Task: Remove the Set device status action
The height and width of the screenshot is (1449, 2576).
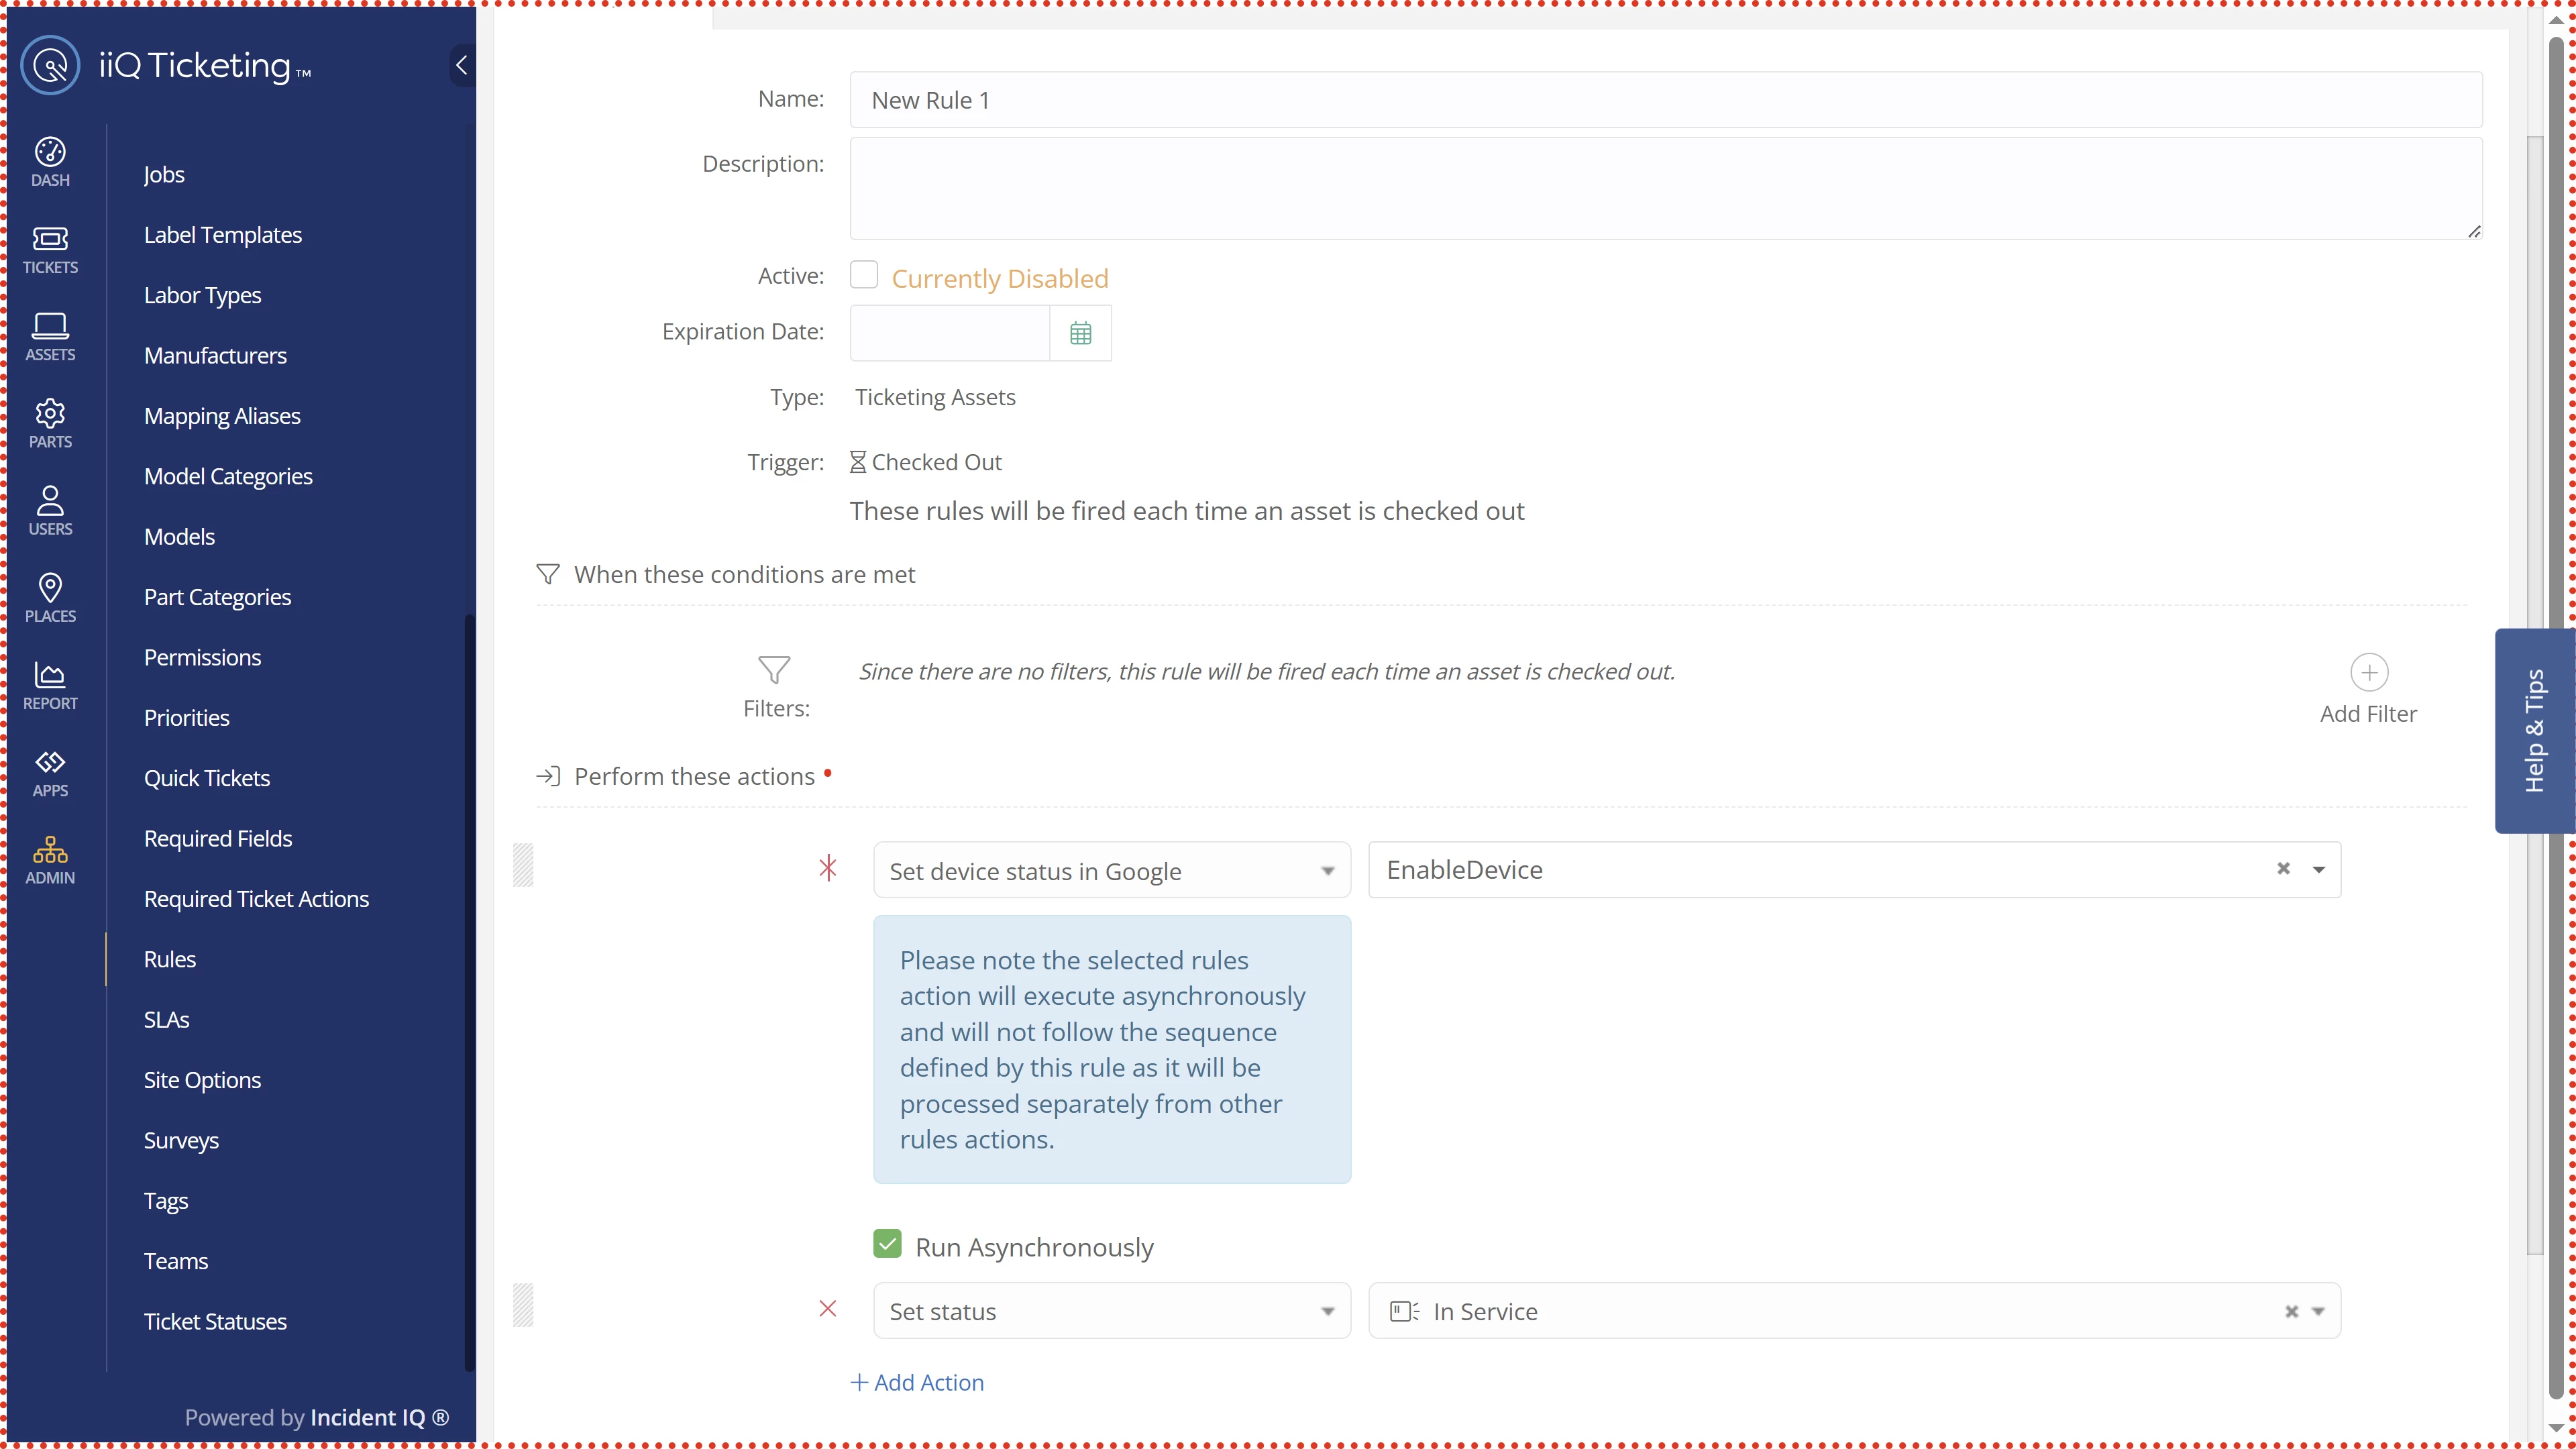Action: pyautogui.click(x=827, y=868)
